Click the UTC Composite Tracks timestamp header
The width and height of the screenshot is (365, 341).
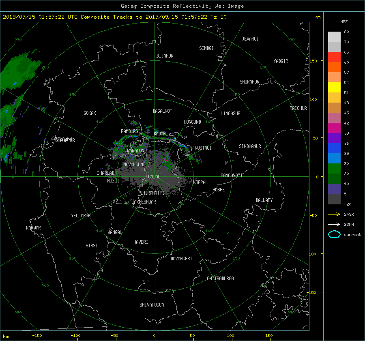click(114, 17)
